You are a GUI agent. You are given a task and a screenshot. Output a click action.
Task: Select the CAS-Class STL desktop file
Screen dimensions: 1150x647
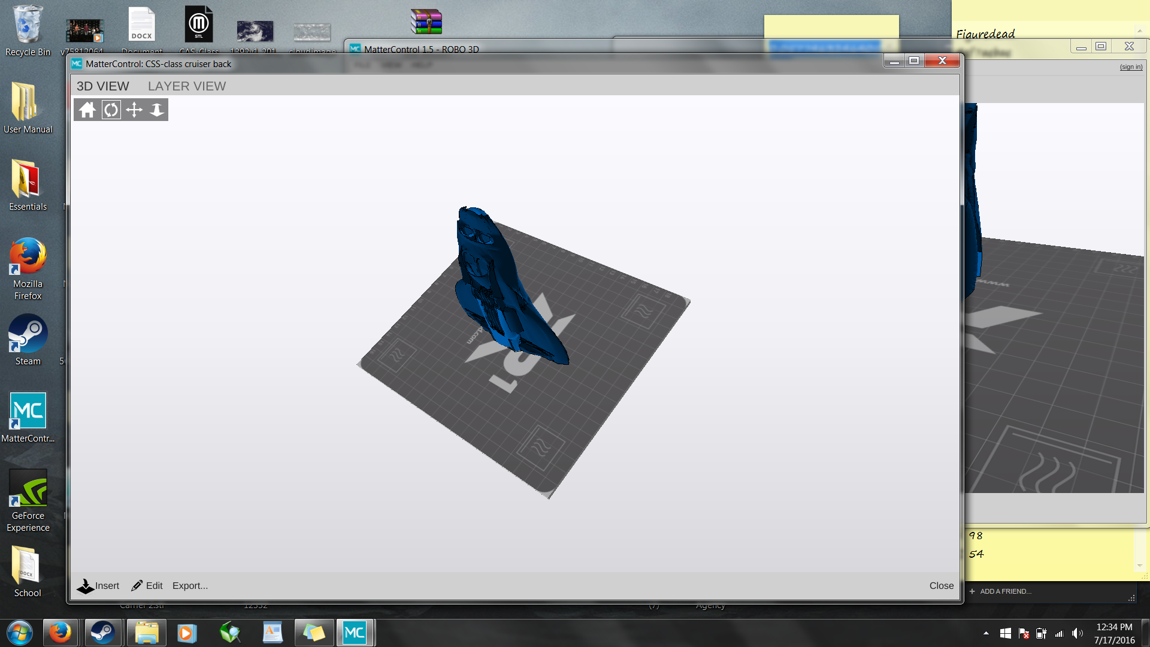tap(199, 30)
